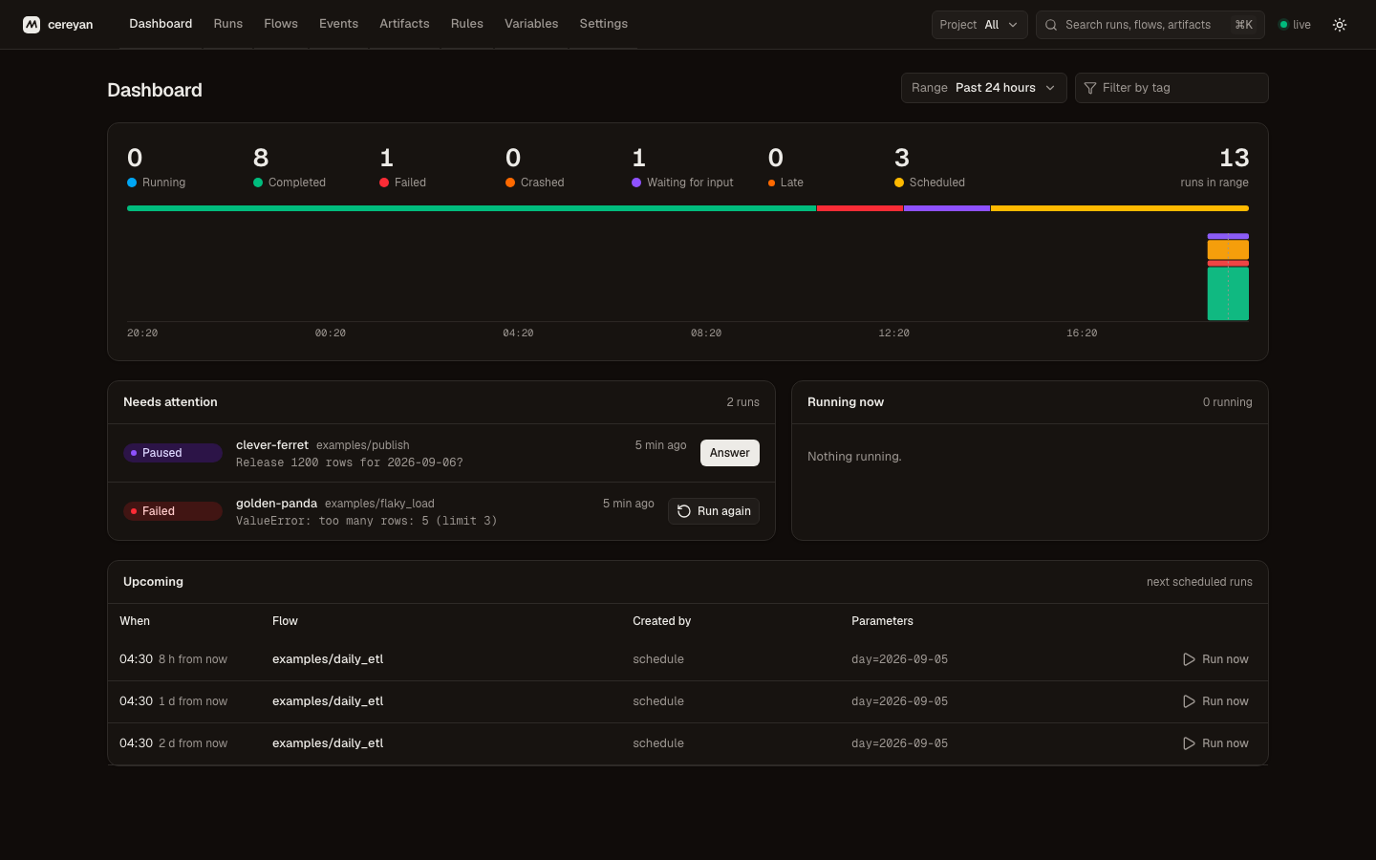Click the orange Crashed status dot

pos(510,183)
